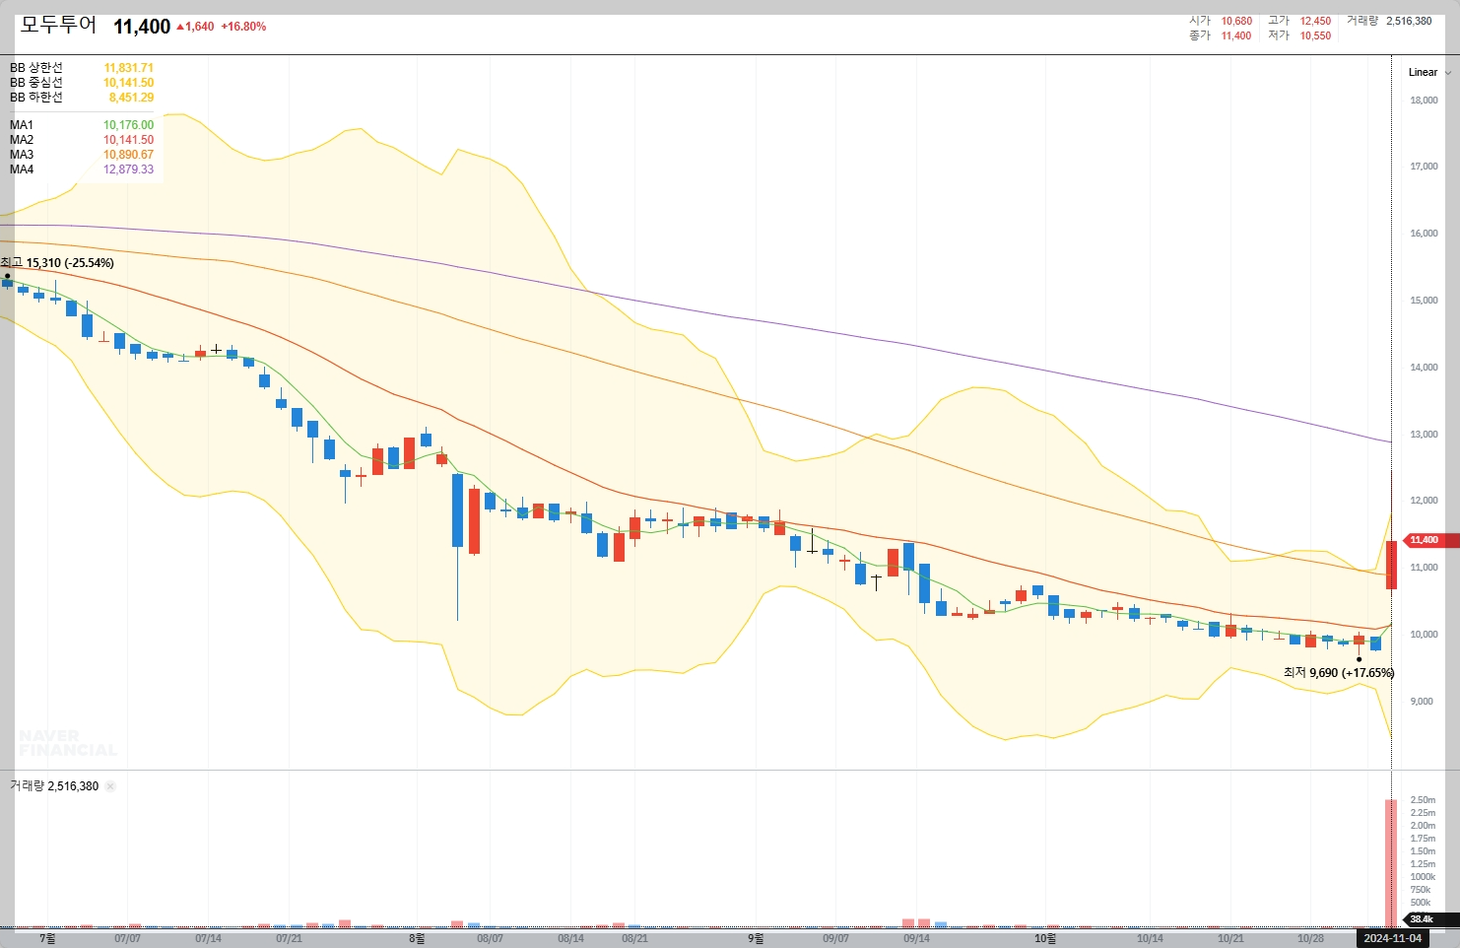The image size is (1460, 948).
Task: Click the 17,000 price axis label
Action: pos(1424,167)
